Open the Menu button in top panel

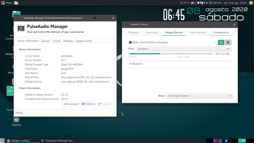pyautogui.click(x=6, y=3)
